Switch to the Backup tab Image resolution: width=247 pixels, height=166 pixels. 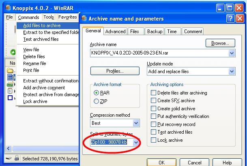tap(155, 32)
